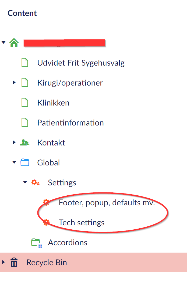Click the Udvidet Frit Sygehusvalg document icon
This screenshot has height=282, width=187.
pyautogui.click(x=25, y=63)
